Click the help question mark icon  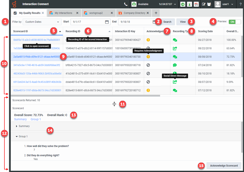(x=241, y=4)
